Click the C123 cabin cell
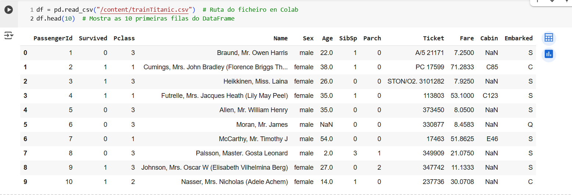Viewport: 572px width, 195px height. (490, 96)
